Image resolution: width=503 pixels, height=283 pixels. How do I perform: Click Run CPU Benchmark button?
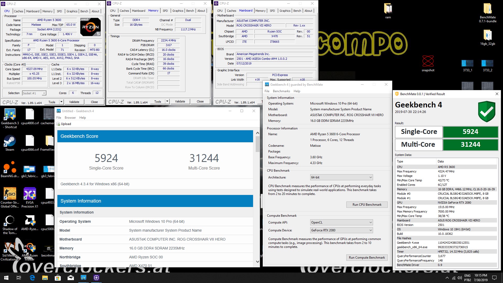click(x=367, y=205)
